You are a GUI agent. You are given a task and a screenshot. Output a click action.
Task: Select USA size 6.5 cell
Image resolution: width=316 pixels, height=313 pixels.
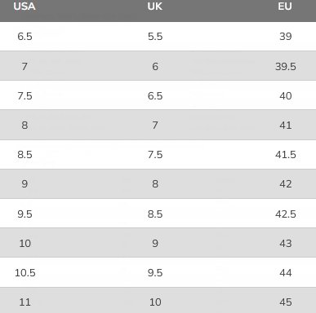point(24,37)
